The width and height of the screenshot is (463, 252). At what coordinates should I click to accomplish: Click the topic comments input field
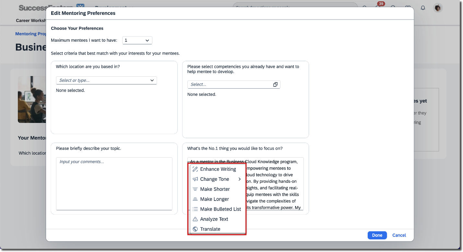click(x=114, y=183)
